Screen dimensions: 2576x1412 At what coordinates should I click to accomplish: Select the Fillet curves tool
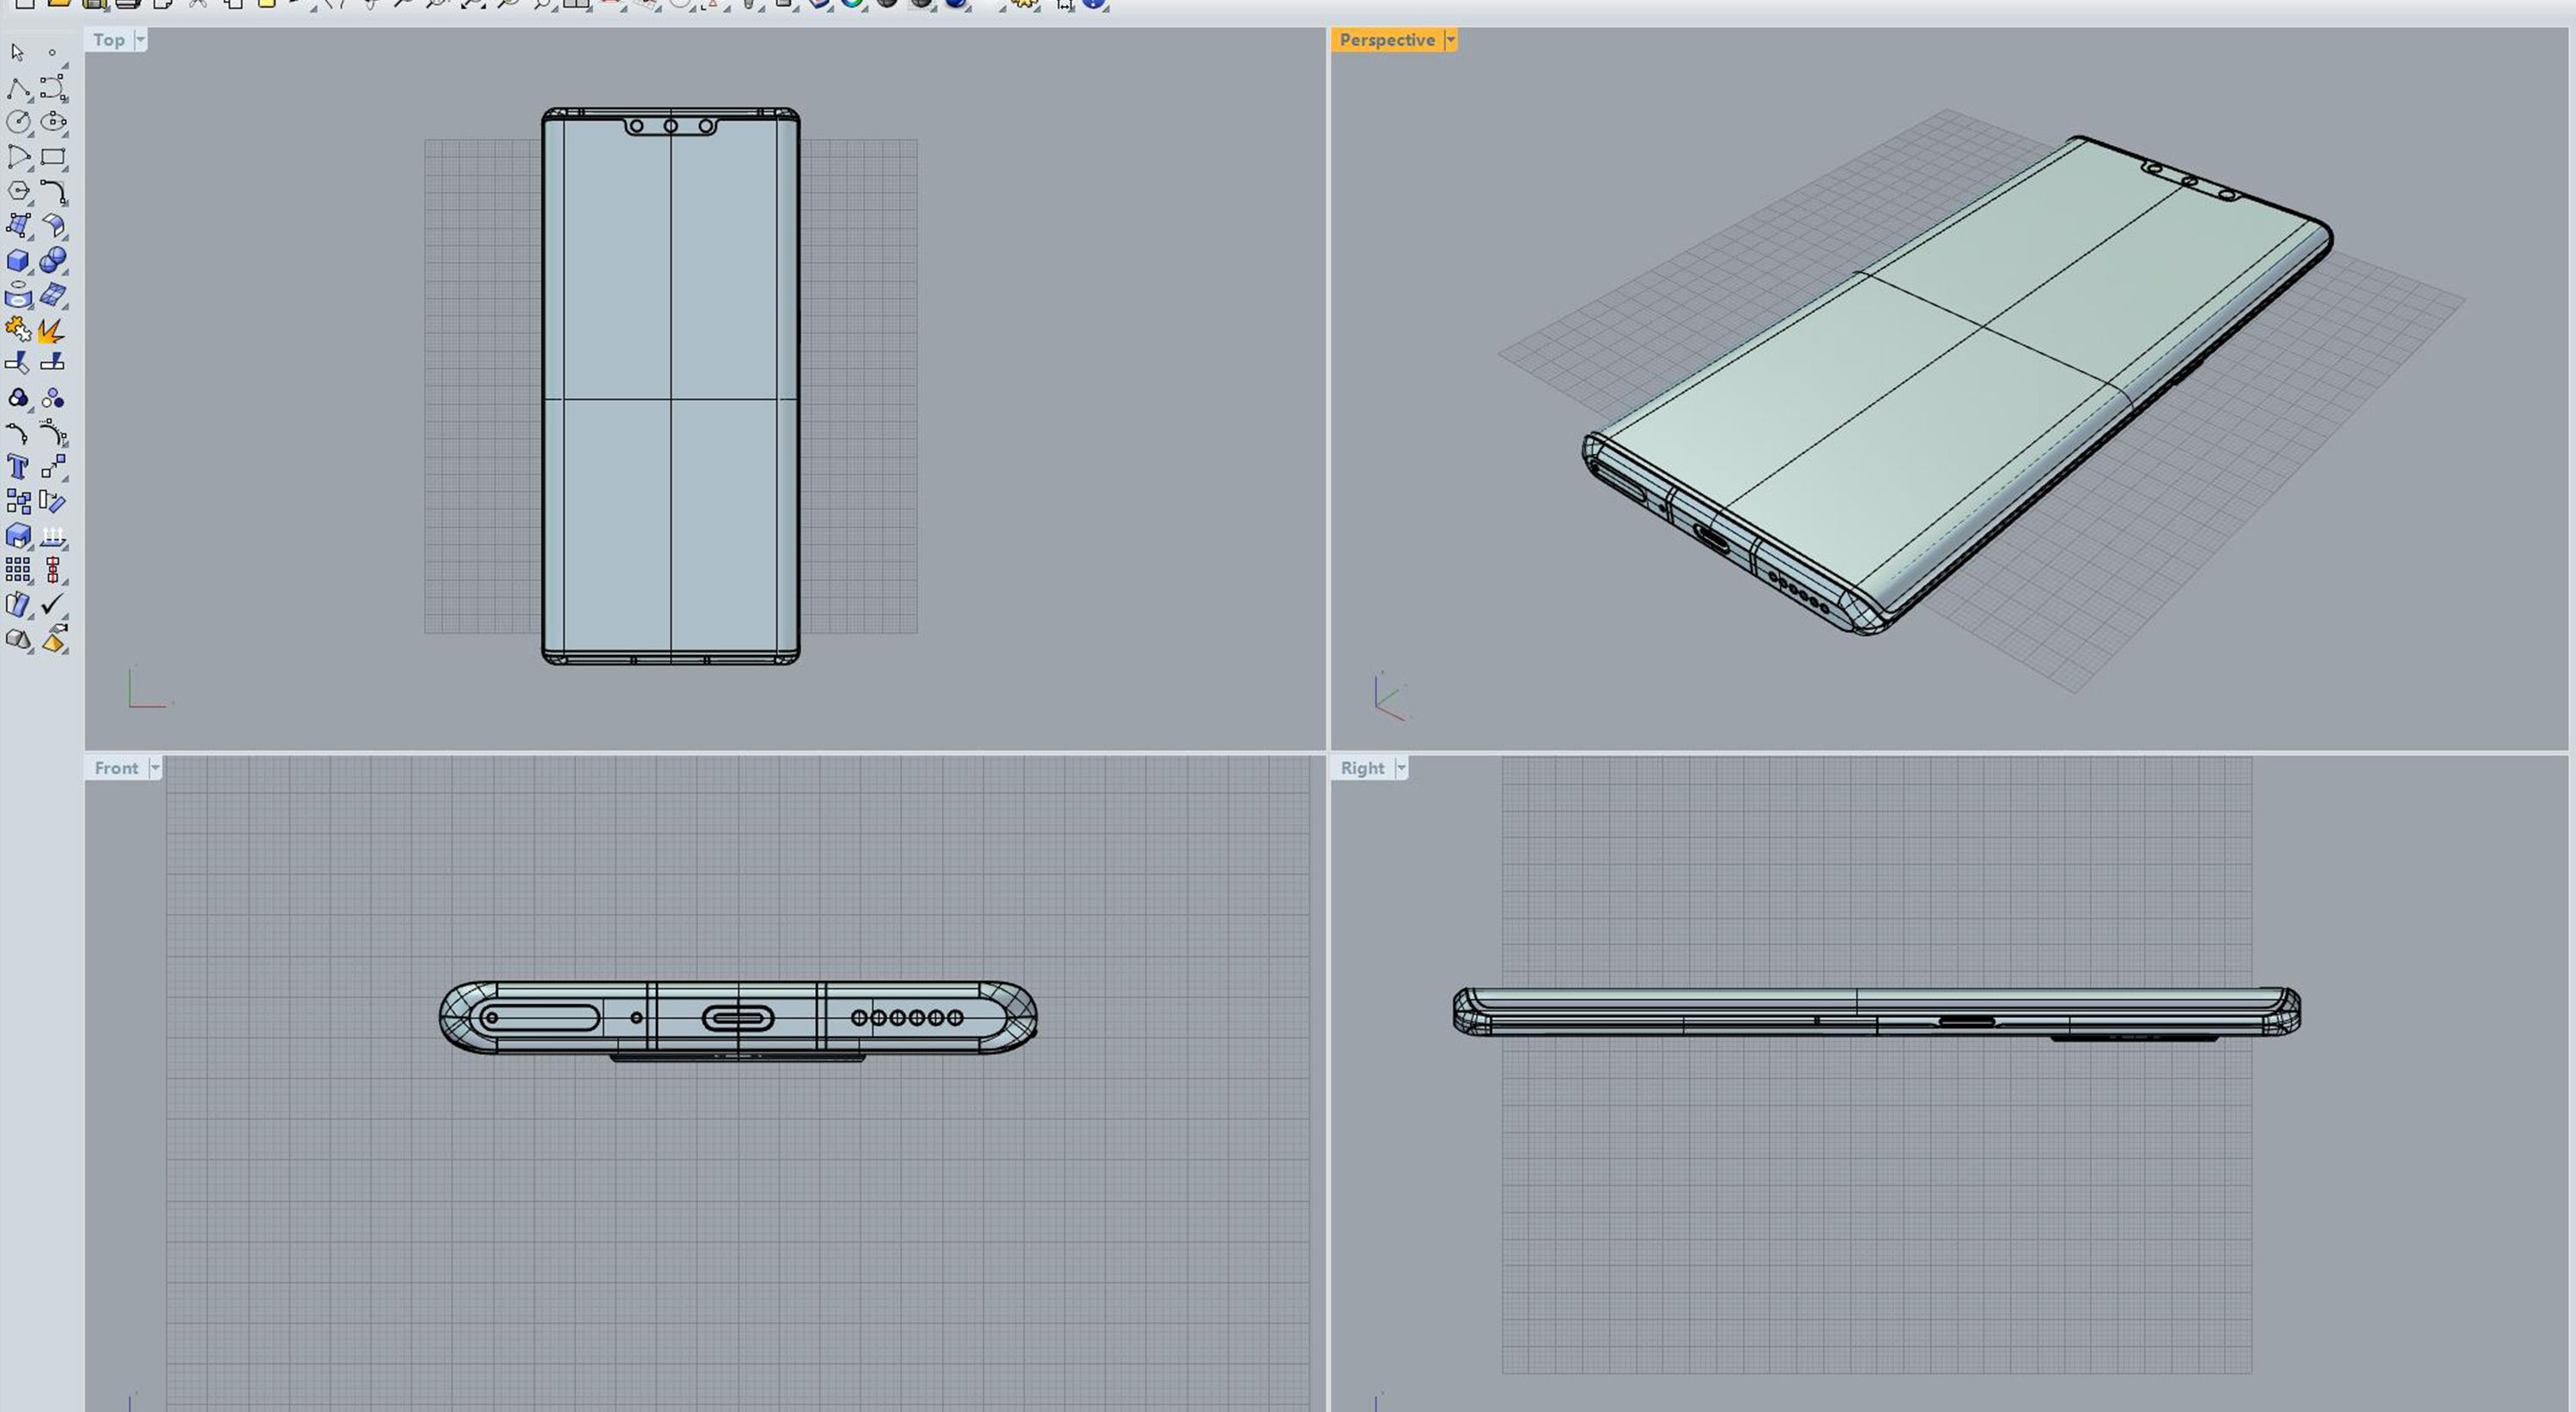(x=53, y=192)
